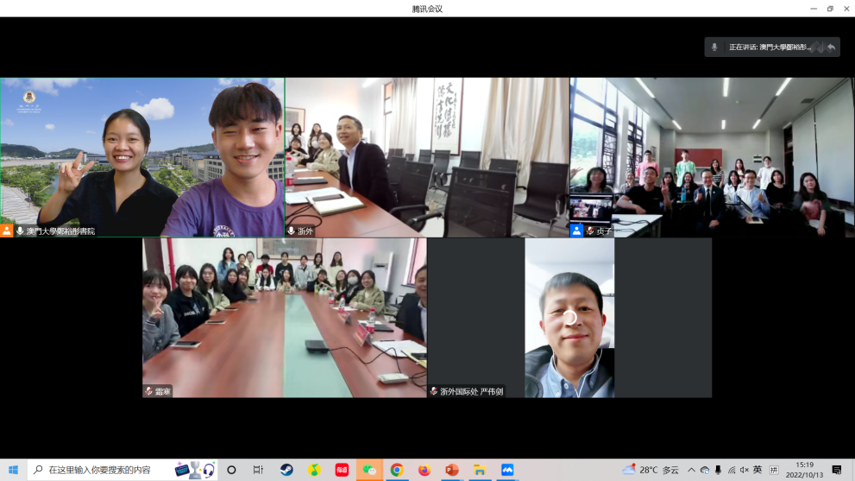
Task: Switch input language via 英 indicator
Action: click(758, 470)
